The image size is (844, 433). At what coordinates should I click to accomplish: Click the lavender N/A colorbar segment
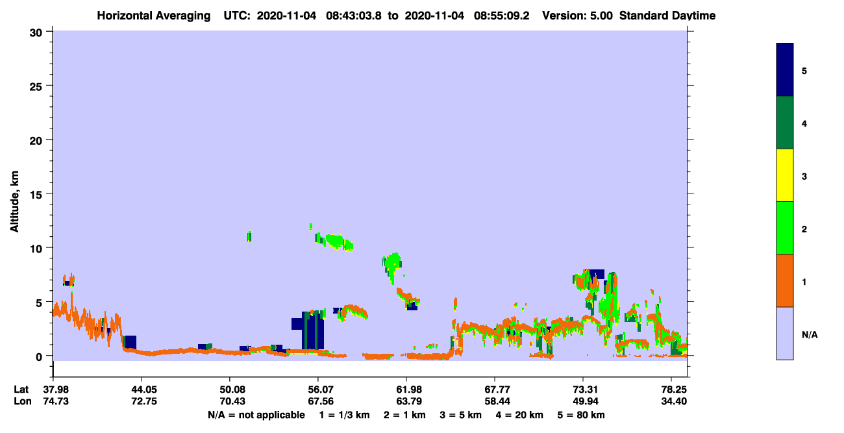point(785,333)
